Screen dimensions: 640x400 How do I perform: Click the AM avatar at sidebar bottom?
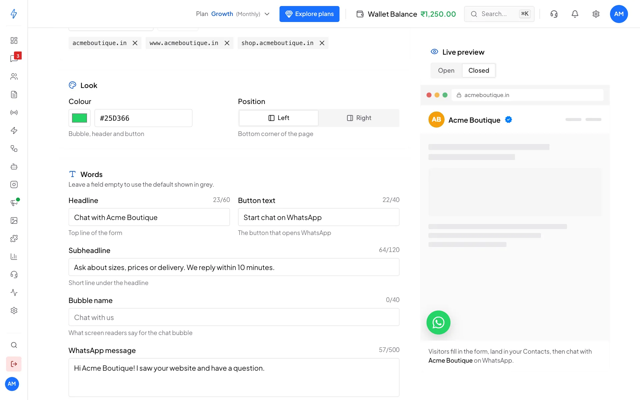tap(12, 384)
